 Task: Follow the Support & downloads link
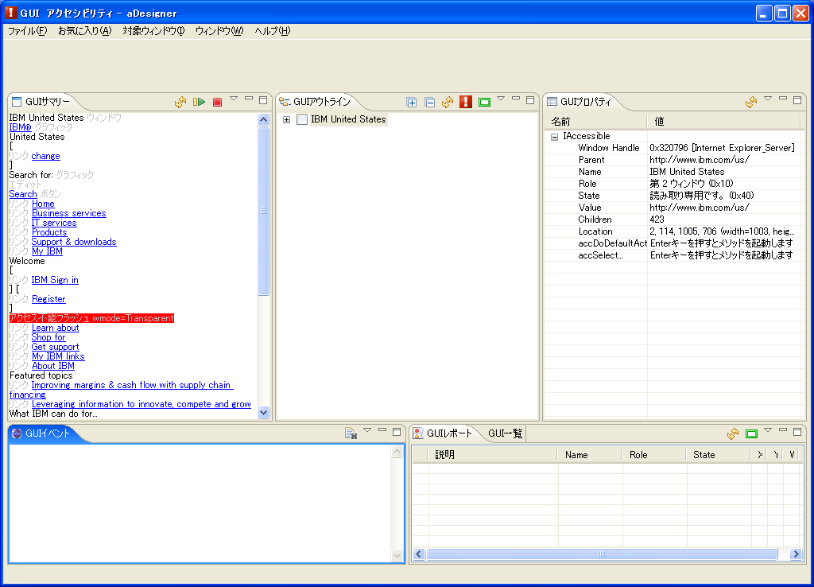tap(74, 242)
